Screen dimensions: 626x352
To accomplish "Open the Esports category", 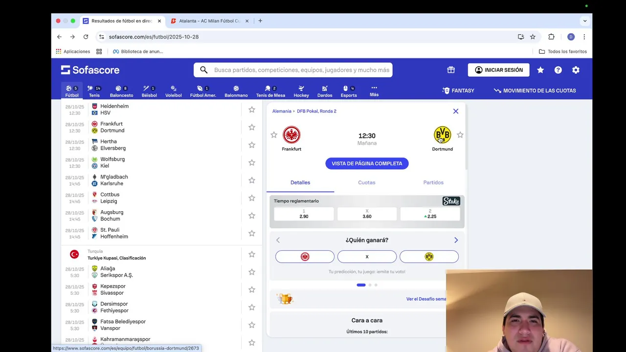I will tap(349, 91).
